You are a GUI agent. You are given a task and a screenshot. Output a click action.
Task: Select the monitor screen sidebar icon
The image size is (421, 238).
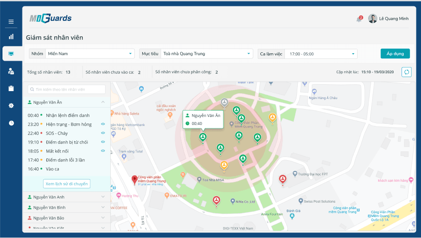click(x=11, y=54)
